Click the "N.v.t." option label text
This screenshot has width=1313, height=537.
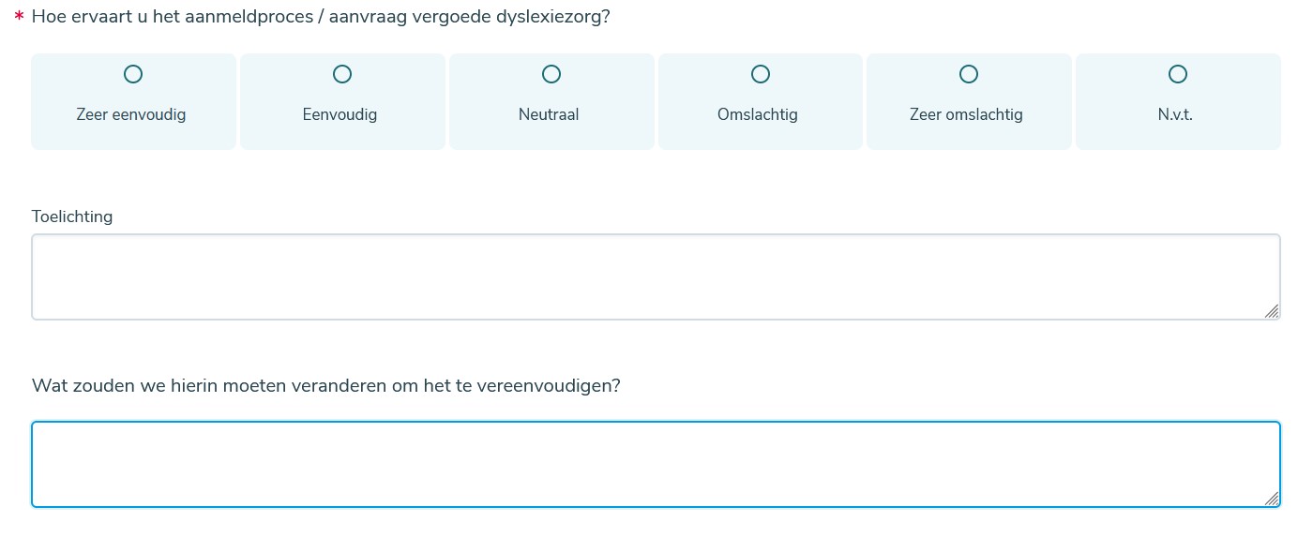pos(1175,115)
